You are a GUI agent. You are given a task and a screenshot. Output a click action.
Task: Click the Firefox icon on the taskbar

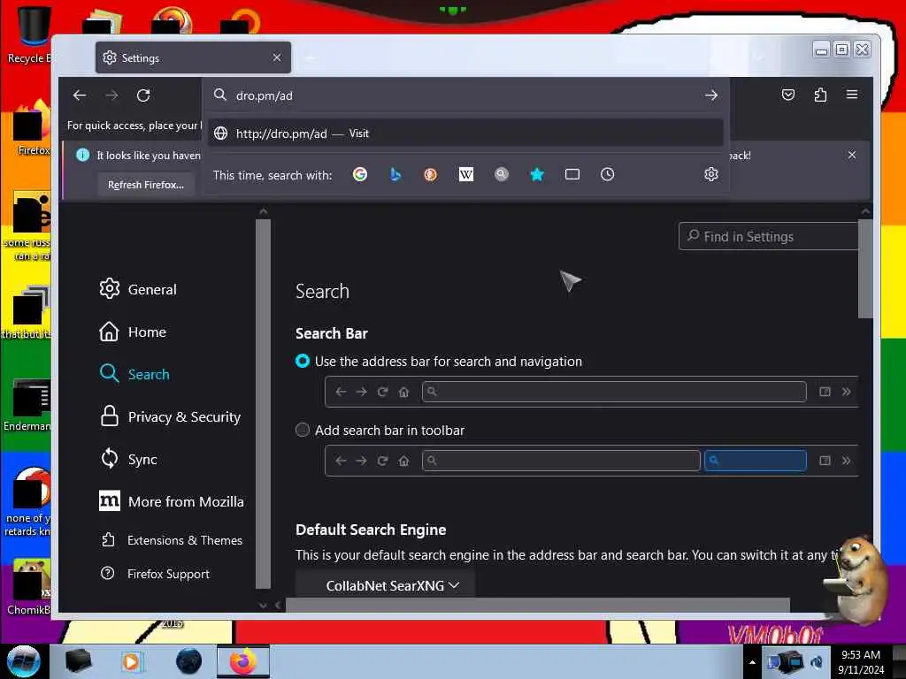tap(243, 661)
